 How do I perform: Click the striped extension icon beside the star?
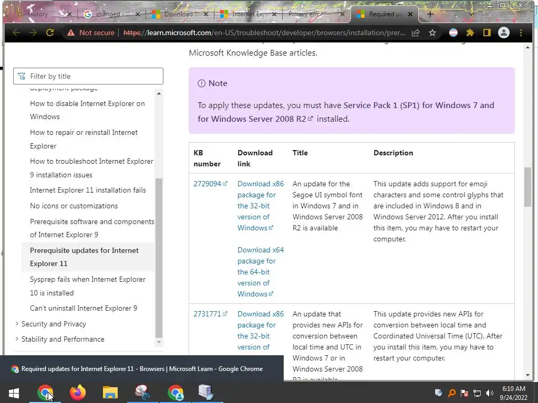pyautogui.click(x=453, y=33)
